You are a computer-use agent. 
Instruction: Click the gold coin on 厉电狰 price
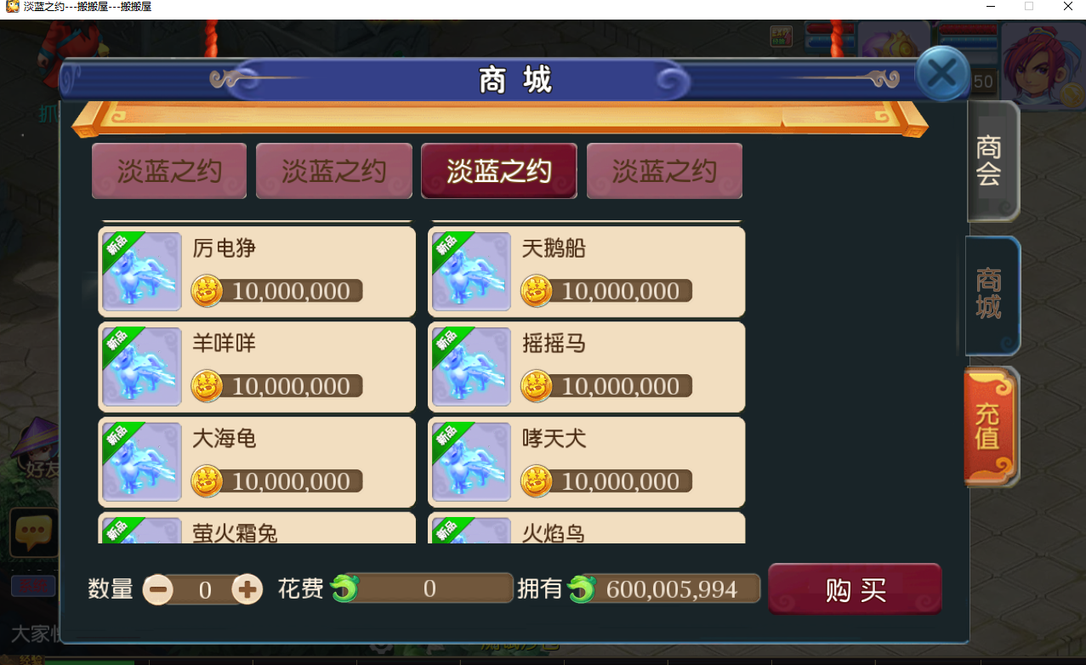pyautogui.click(x=206, y=291)
